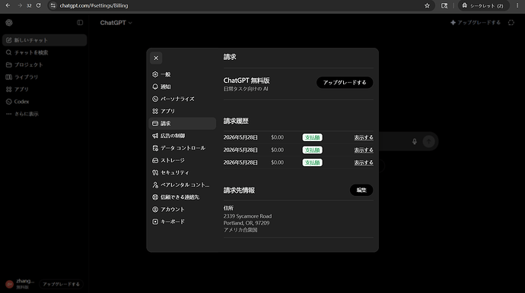
Task: Open the 通知 settings tab
Action: (x=182, y=87)
